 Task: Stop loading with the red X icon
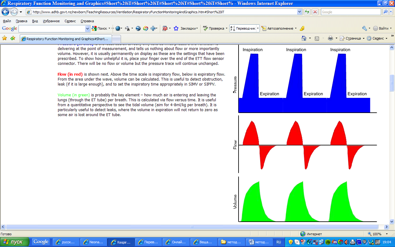[x=315, y=12]
